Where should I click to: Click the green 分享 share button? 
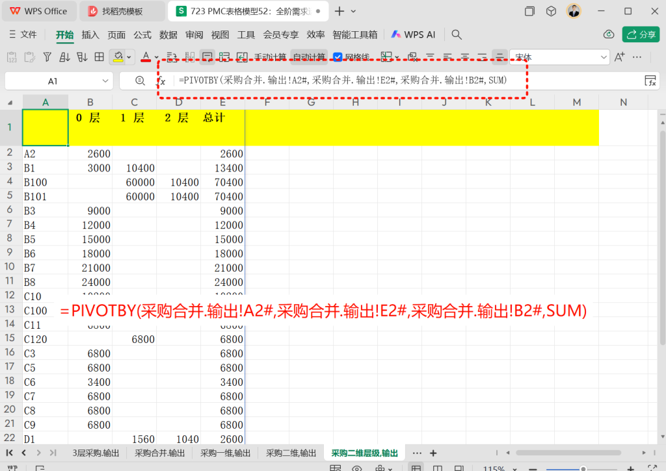641,34
